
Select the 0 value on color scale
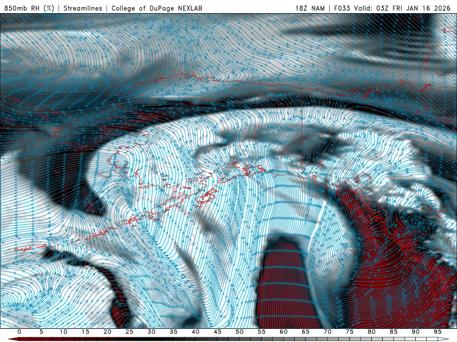[19, 332]
